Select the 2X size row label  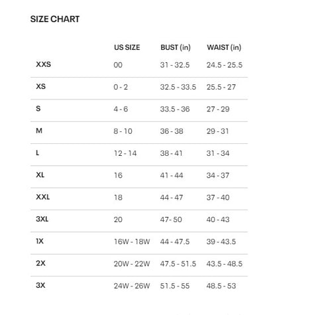(40, 263)
